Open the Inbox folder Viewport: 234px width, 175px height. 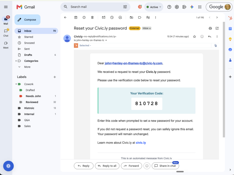pyautogui.click(x=36, y=31)
